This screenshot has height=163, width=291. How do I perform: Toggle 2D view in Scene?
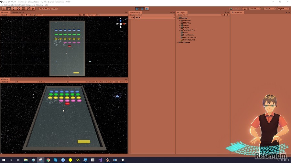click(x=22, y=15)
